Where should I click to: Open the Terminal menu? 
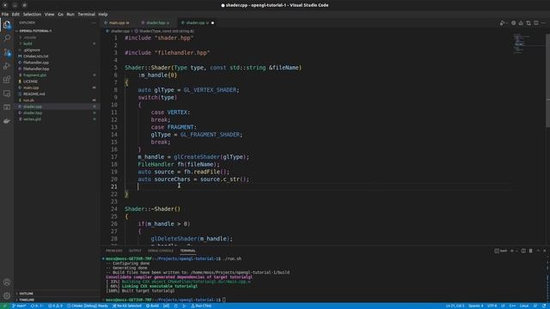pyautogui.click(x=86, y=15)
